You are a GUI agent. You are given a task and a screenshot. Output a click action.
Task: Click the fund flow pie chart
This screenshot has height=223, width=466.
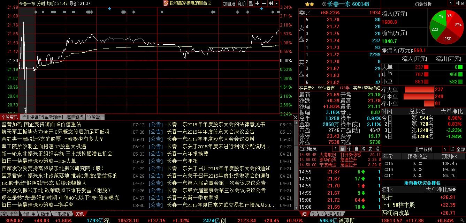click(447, 26)
